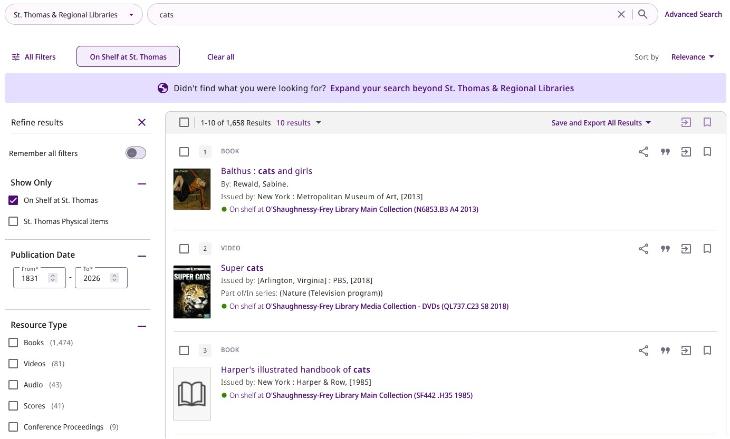Open Main Collection location N6853.B3 A4 2013
The image size is (730, 439).
pos(372,209)
